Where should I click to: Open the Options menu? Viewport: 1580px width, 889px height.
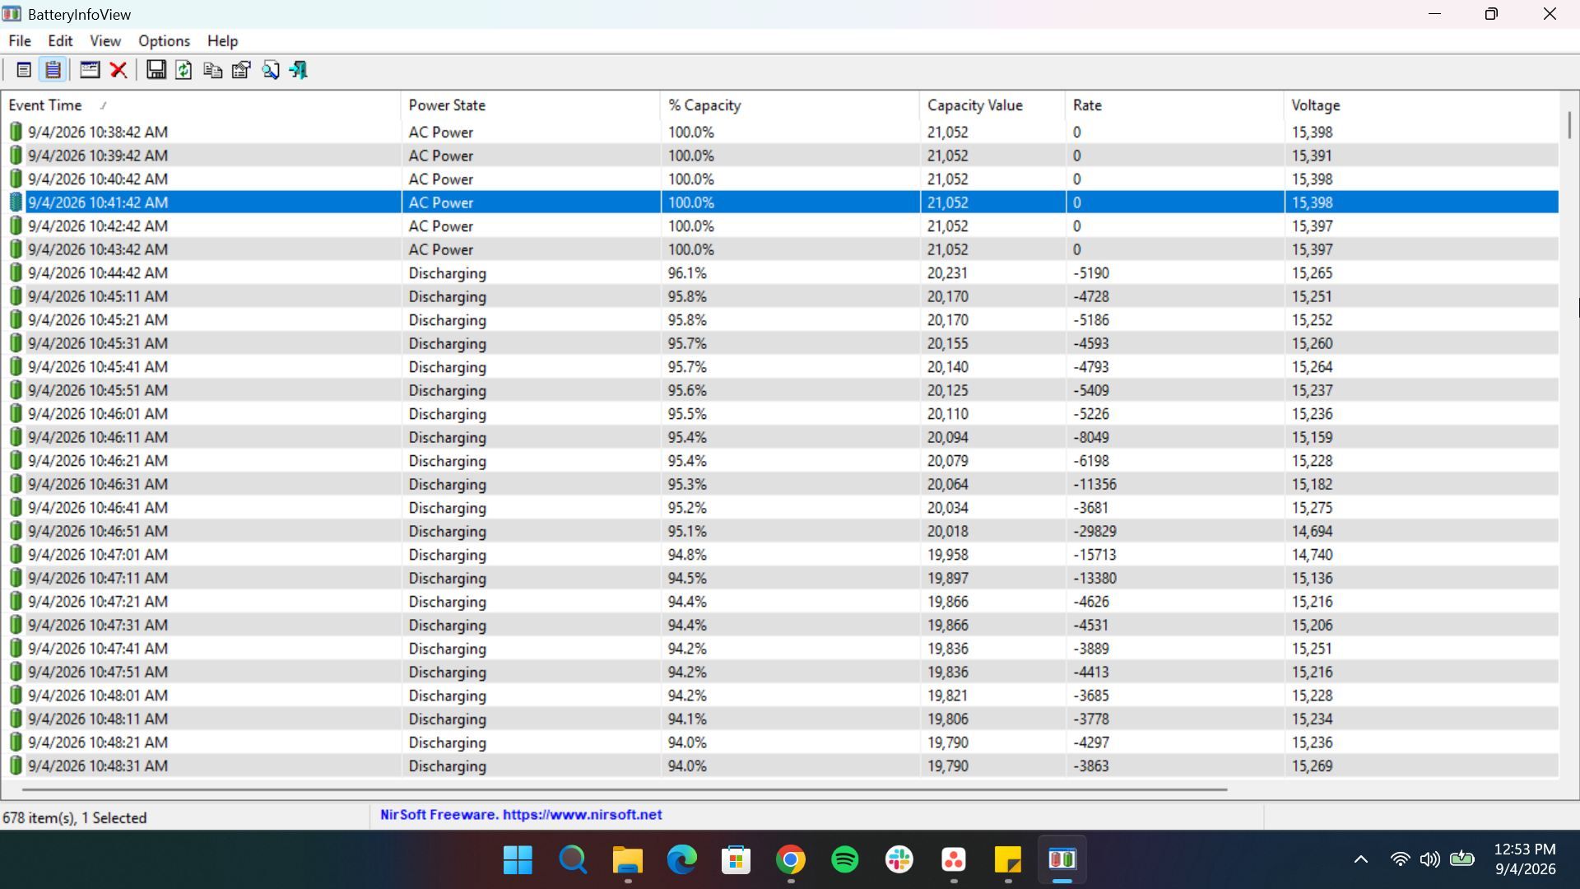[x=164, y=40]
